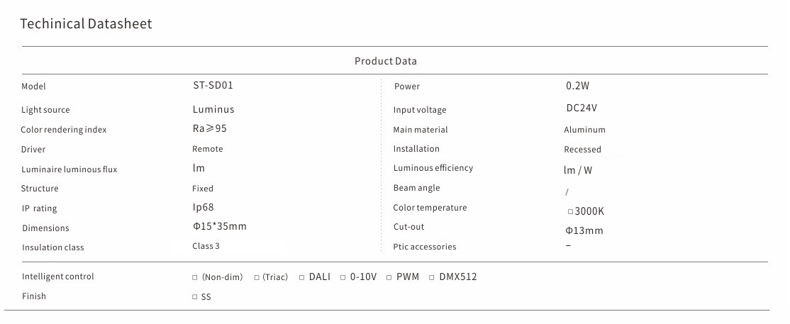Click the Ra≥95 rendering index value
790x324 pixels.
[x=210, y=128]
